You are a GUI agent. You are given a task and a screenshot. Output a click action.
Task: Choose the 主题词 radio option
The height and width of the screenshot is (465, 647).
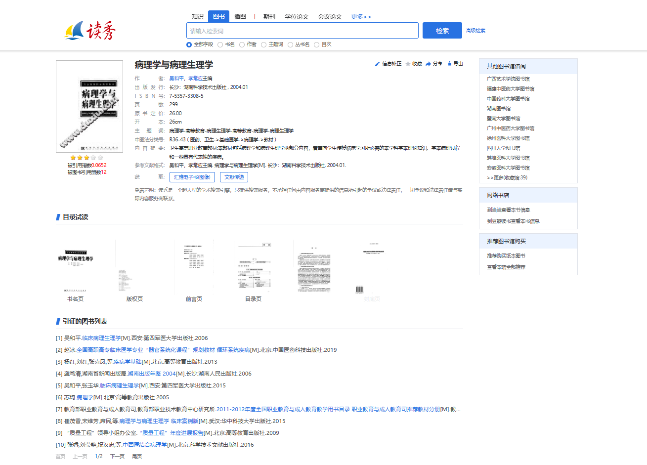(x=264, y=44)
